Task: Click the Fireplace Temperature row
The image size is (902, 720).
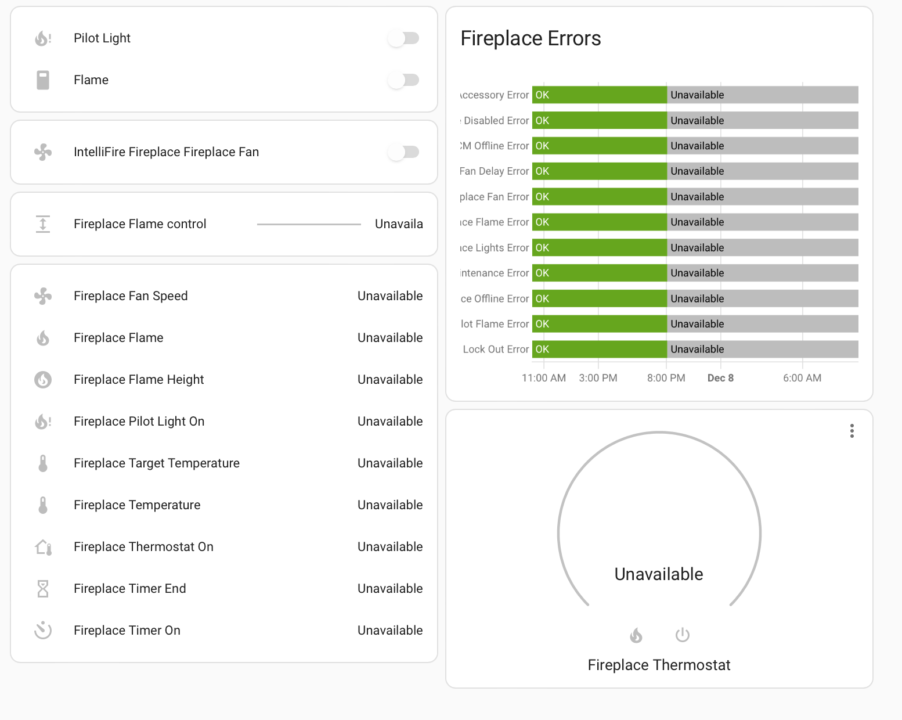Action: [137, 505]
